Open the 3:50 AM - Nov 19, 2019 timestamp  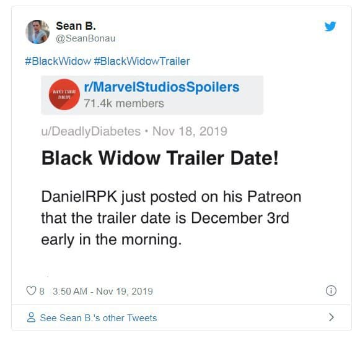coord(103,291)
